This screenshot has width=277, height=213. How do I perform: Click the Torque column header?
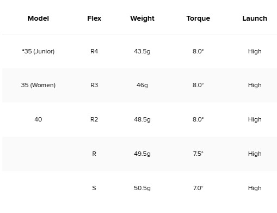[x=198, y=19]
